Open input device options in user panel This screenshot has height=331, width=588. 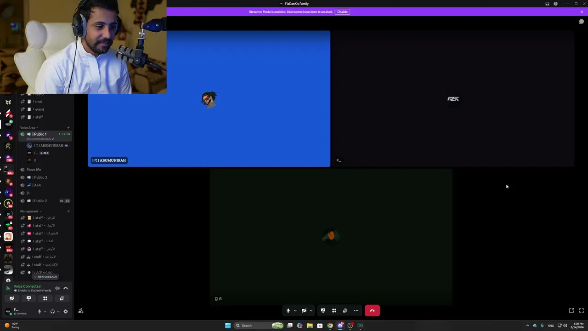(x=45, y=312)
